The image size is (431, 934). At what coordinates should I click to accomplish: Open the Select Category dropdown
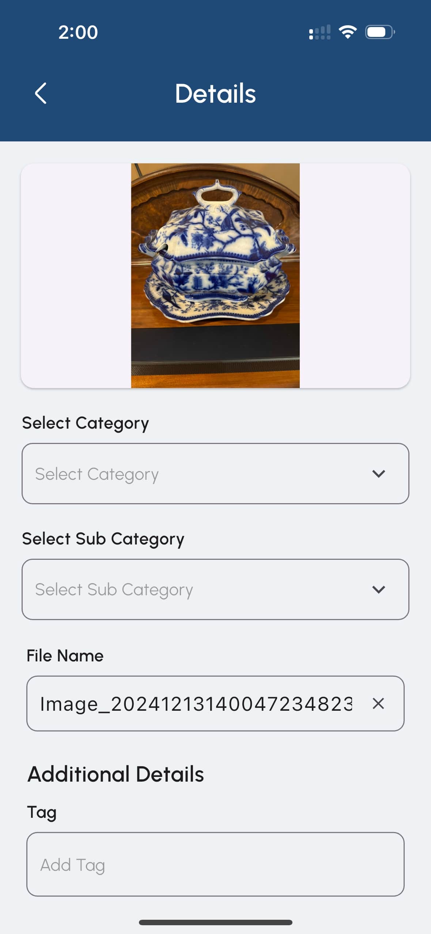pos(197,474)
